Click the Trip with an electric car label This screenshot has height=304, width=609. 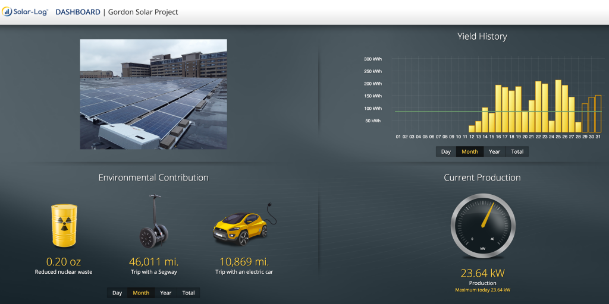click(244, 272)
